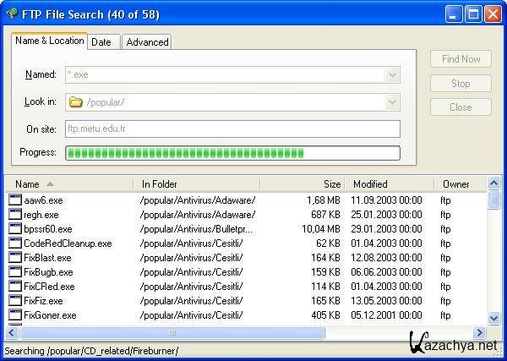
Task: Select the FixGoner.exe file icon
Action: tap(14, 315)
